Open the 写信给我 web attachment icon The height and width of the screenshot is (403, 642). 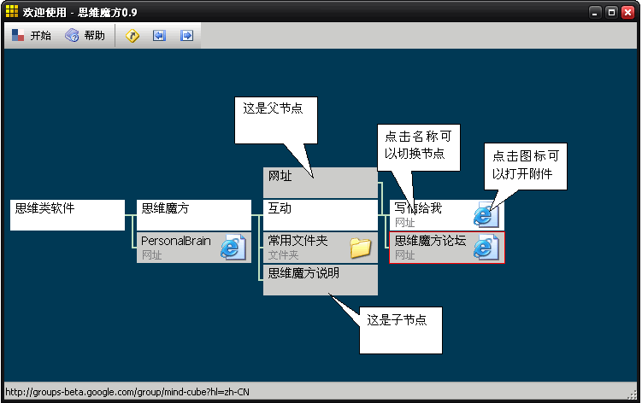click(x=486, y=214)
